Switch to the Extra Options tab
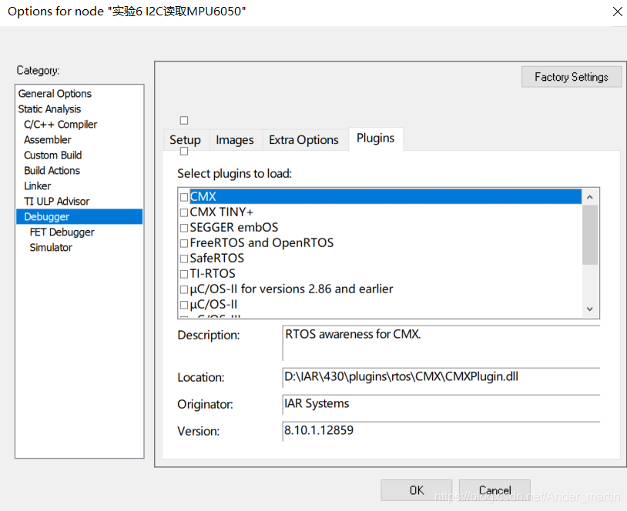627x511 pixels. tap(304, 139)
